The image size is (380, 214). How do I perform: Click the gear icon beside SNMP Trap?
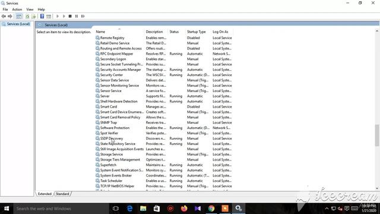tap(97, 122)
